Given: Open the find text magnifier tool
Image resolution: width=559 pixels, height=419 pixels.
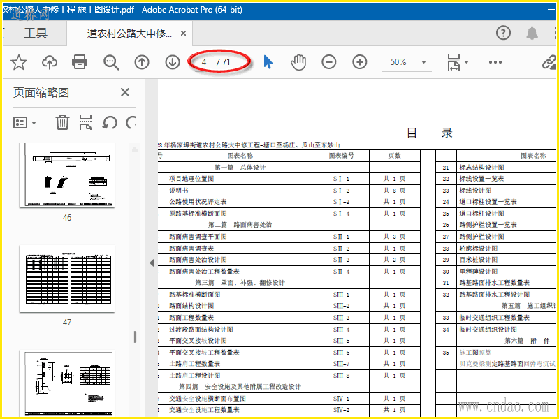Looking at the screenshot, I should (111, 62).
